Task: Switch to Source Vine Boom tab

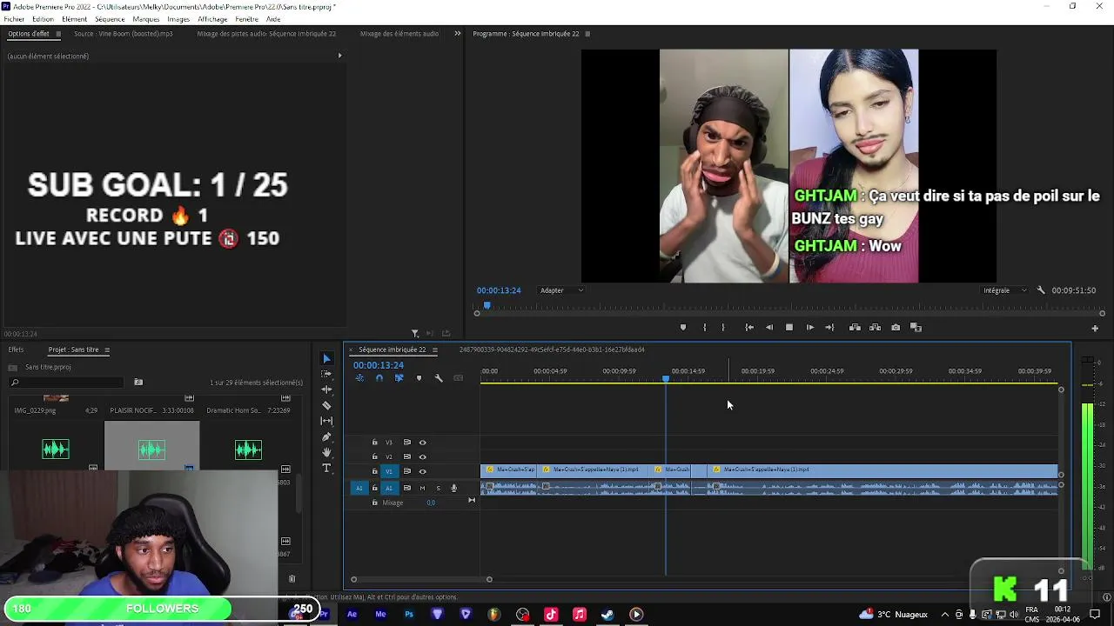Action: pos(123,34)
